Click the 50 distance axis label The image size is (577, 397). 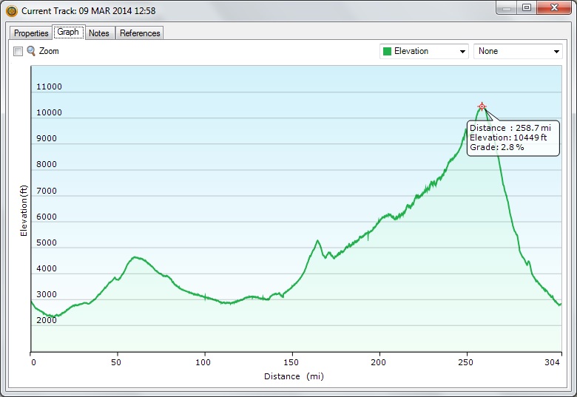tap(116, 362)
